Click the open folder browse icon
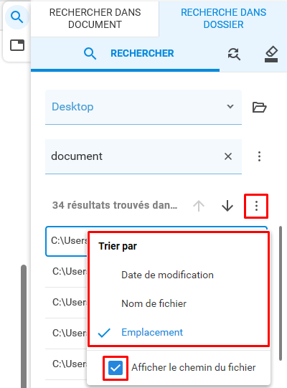 click(259, 107)
